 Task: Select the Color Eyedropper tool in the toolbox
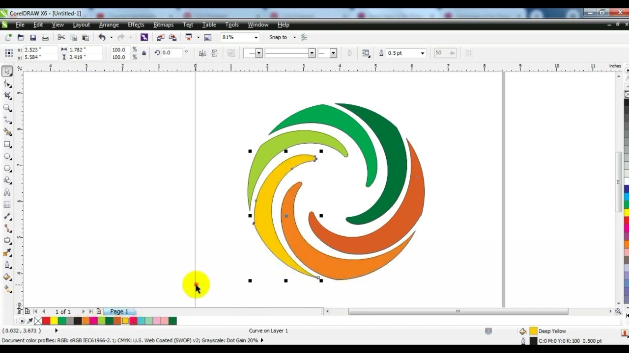pos(7,253)
